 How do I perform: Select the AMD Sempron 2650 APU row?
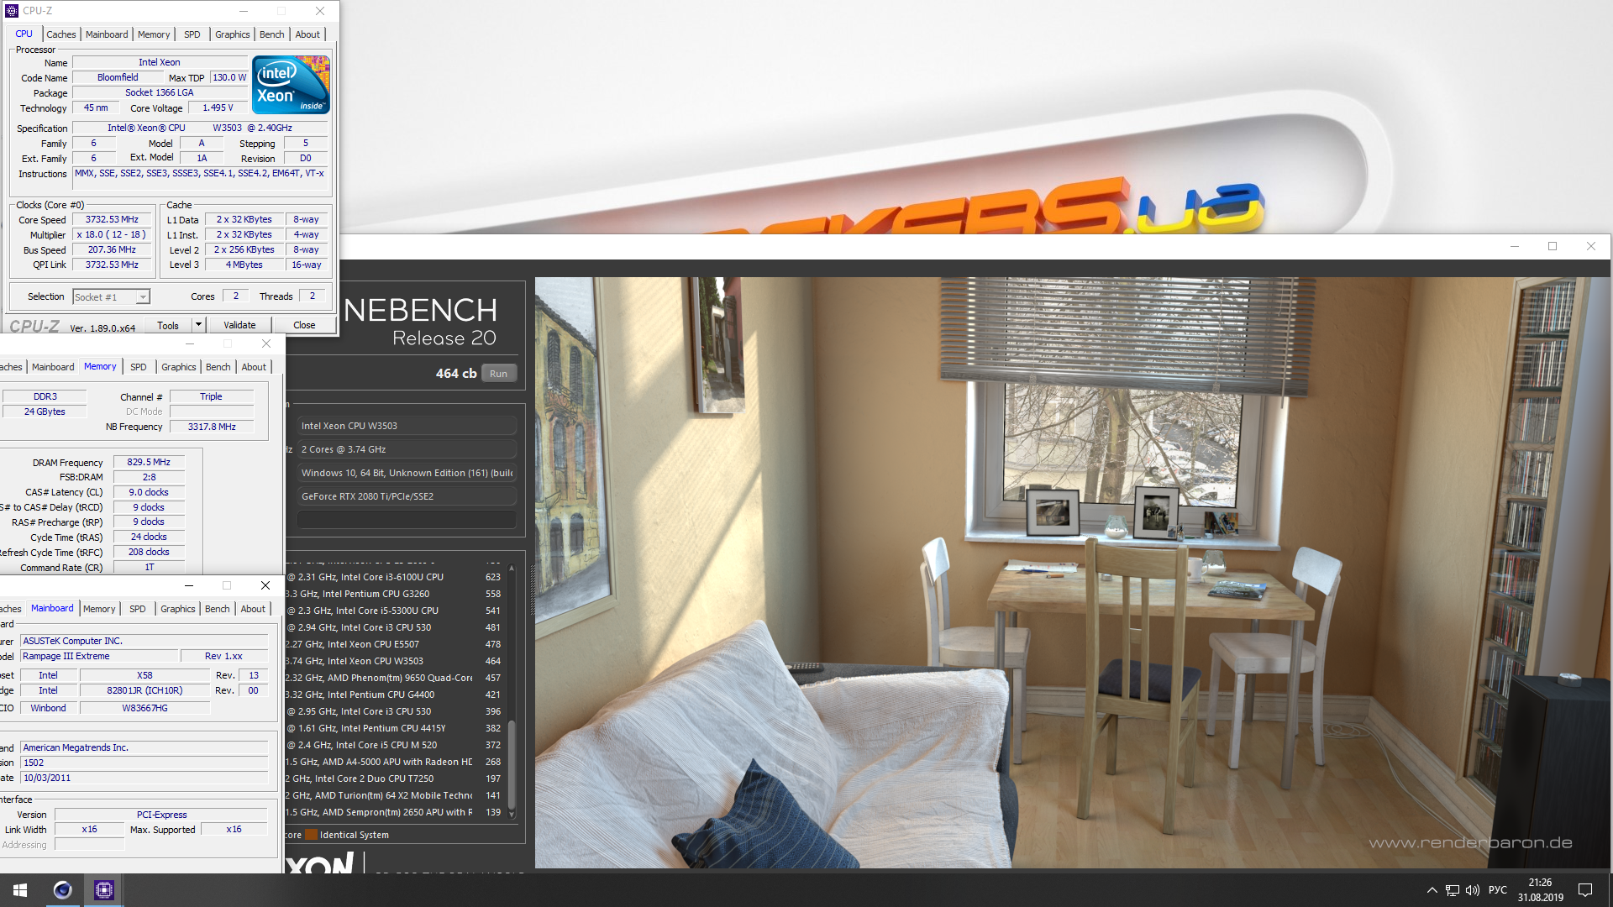[394, 812]
